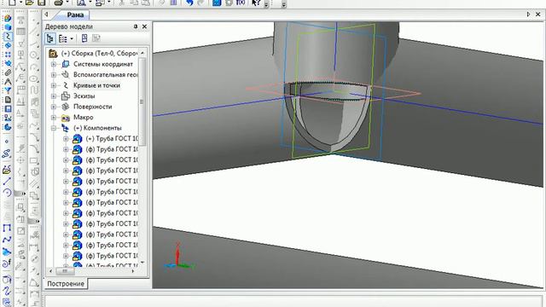Toggle the model tree structure view button
Viewport: 546px width, 307px height.
(x=49, y=38)
